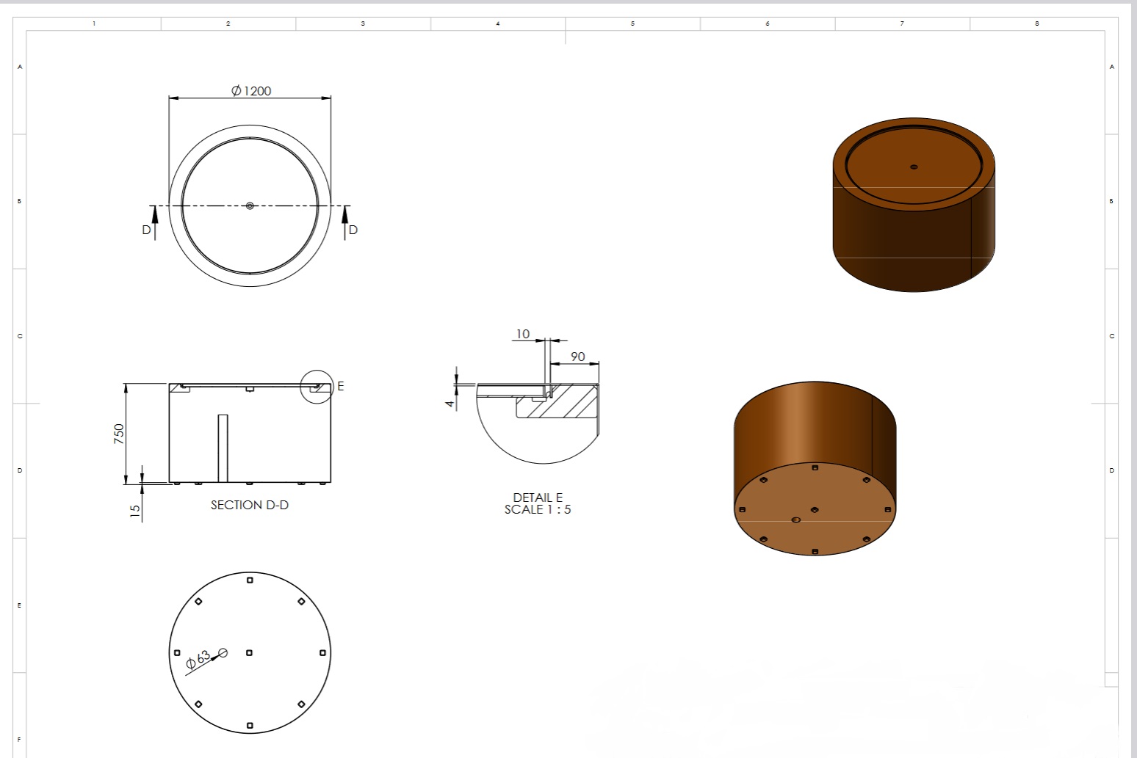
Task: Select zone column number 6
Action: 768,23
